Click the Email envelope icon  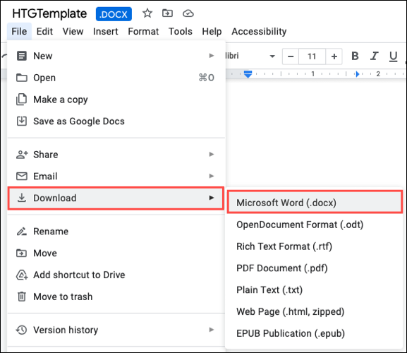pyautogui.click(x=22, y=176)
